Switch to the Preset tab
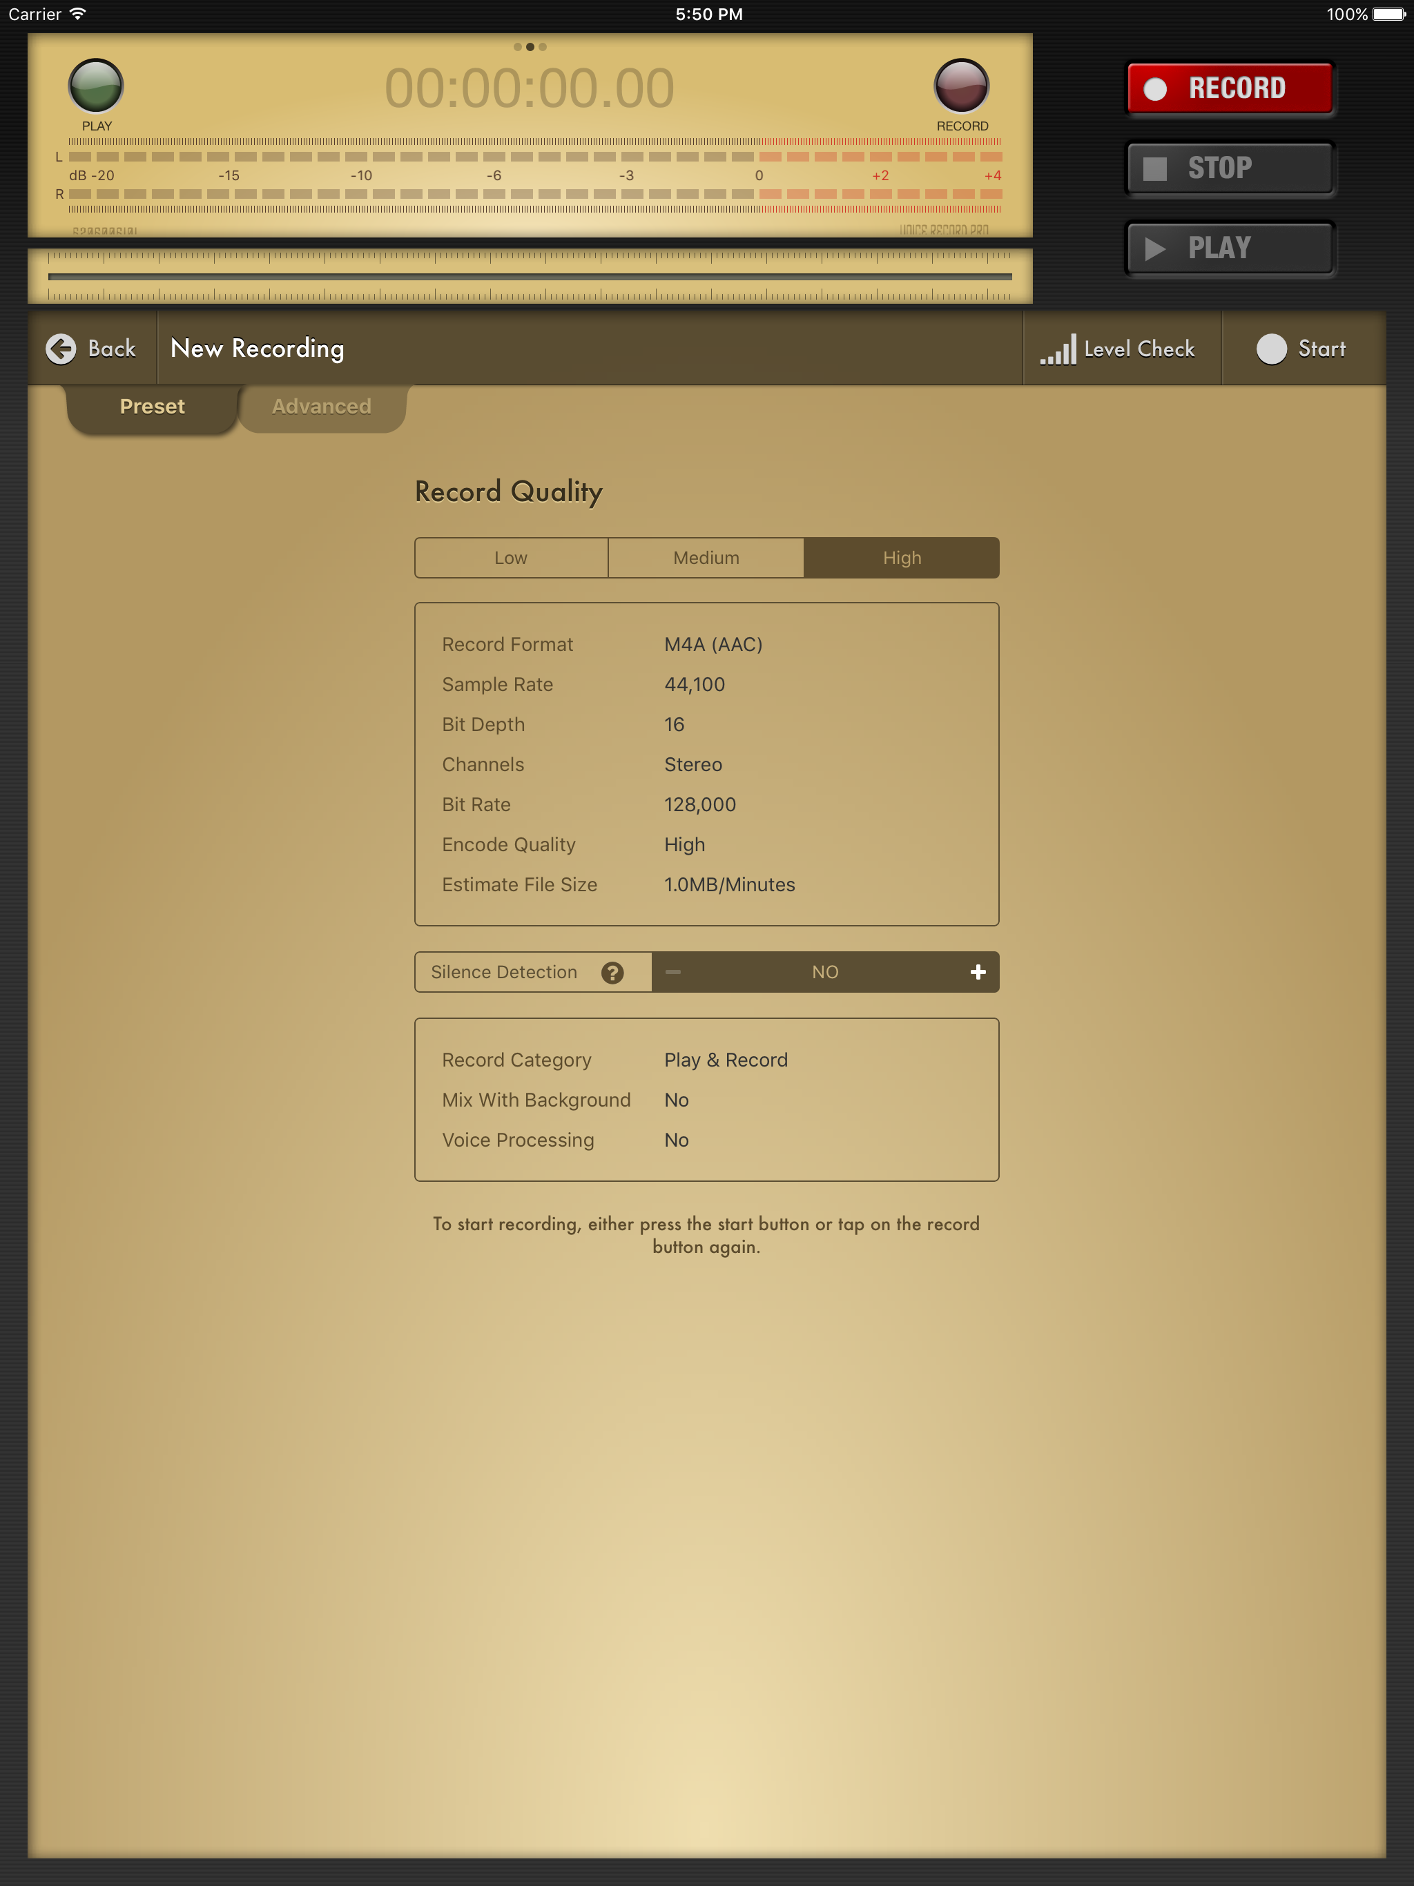The width and height of the screenshot is (1414, 1886). [x=152, y=407]
